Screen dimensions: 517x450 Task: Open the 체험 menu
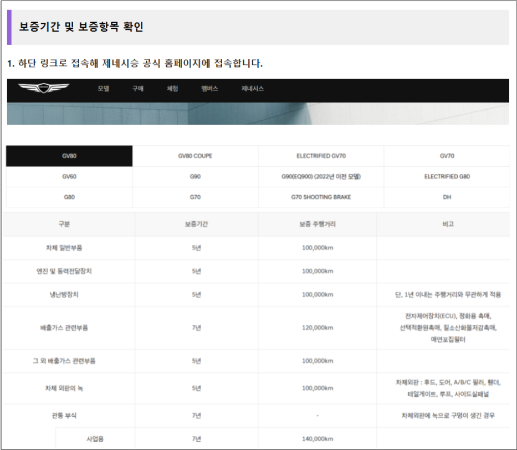[x=172, y=88]
